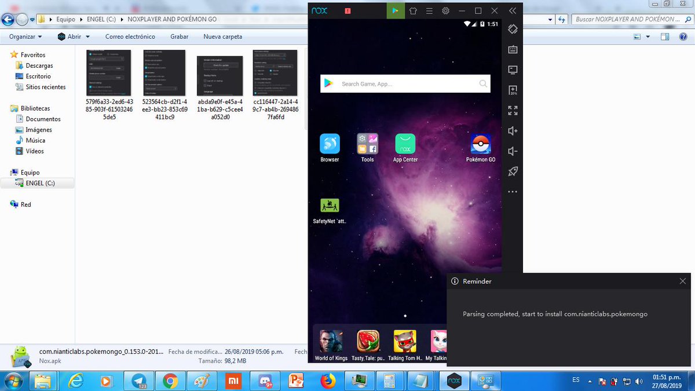Click the Nox screen display icon in sidebar
This screenshot has height=391, width=695.
click(513, 70)
